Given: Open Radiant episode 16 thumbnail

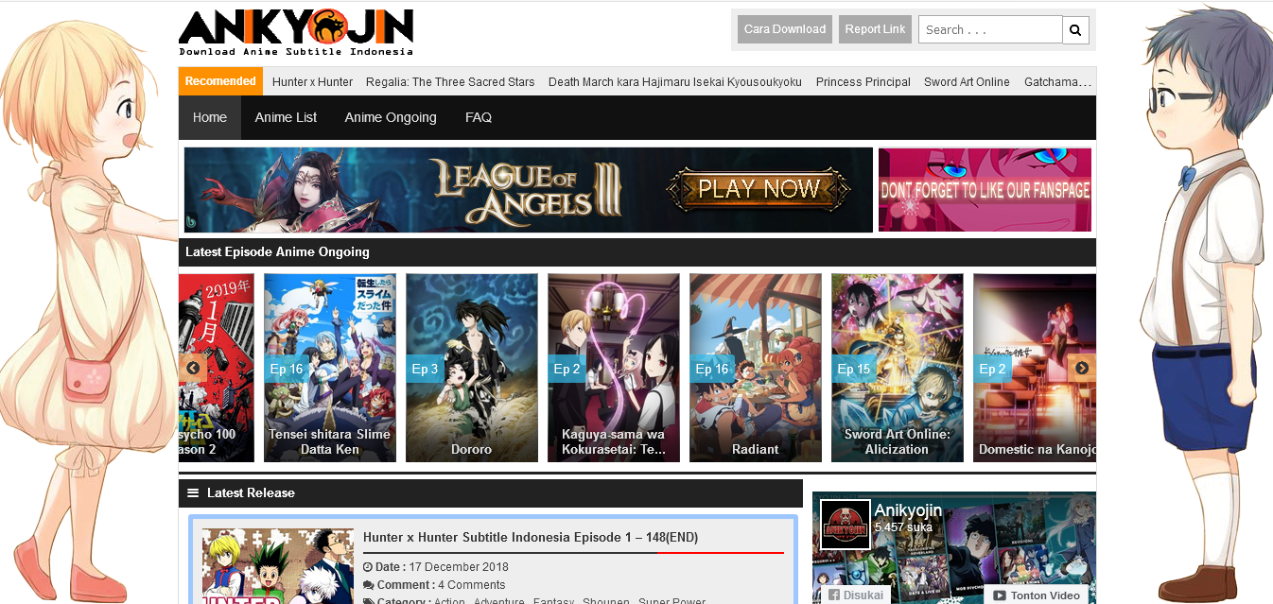Looking at the screenshot, I should click(755, 368).
